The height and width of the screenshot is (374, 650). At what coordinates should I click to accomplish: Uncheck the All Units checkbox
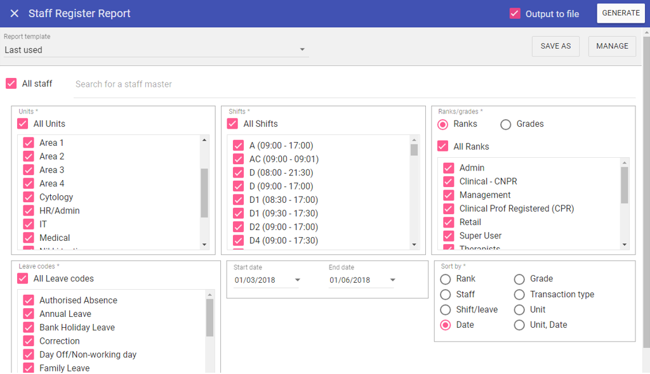click(23, 124)
